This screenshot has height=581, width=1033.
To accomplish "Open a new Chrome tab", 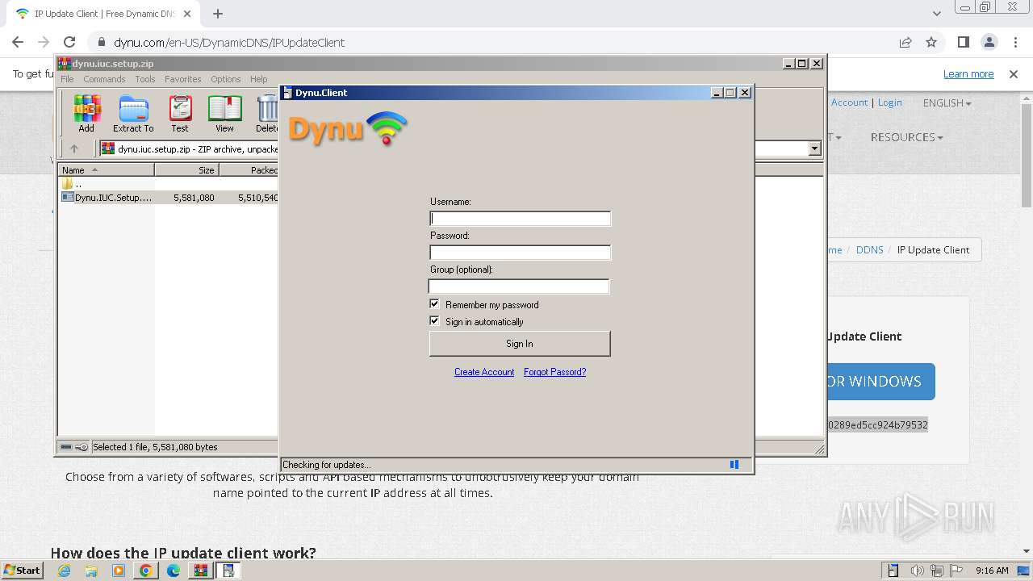I will [x=218, y=14].
